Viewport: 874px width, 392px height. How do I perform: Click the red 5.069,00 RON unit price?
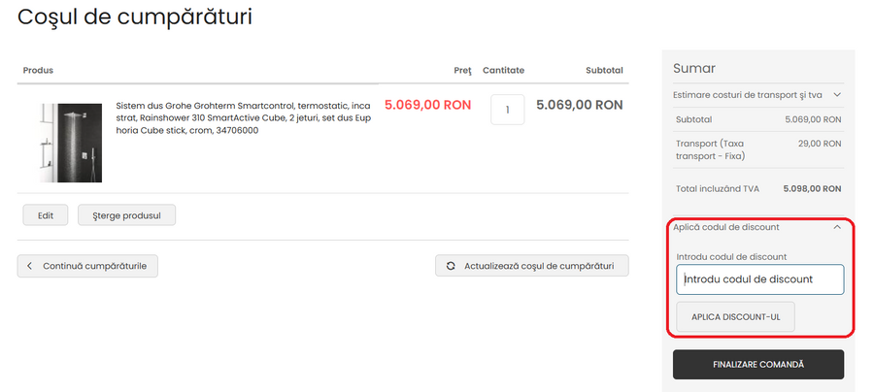[427, 105]
